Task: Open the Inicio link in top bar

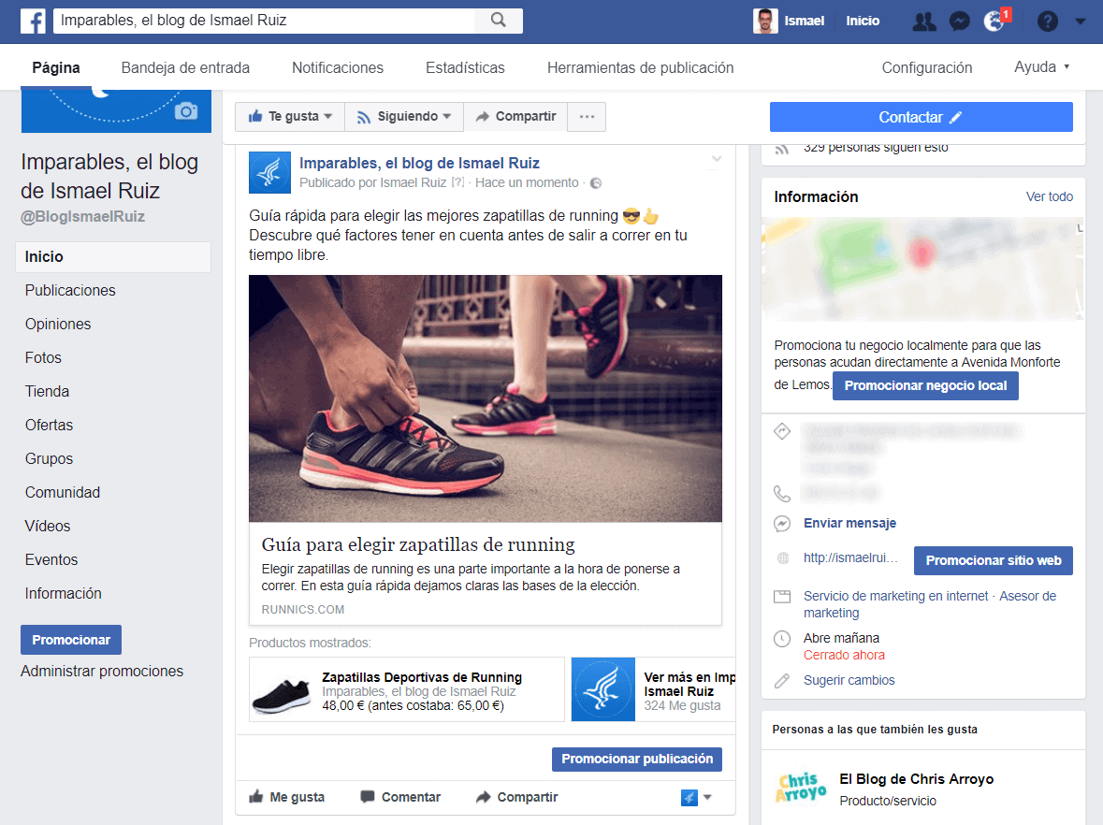Action: (863, 22)
